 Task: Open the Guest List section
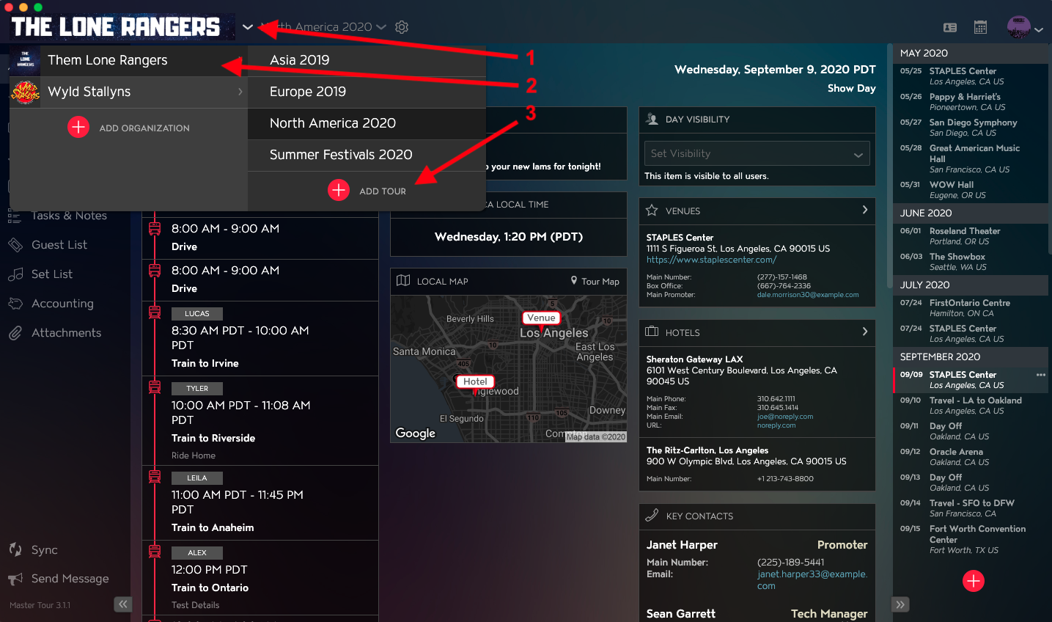click(x=59, y=245)
